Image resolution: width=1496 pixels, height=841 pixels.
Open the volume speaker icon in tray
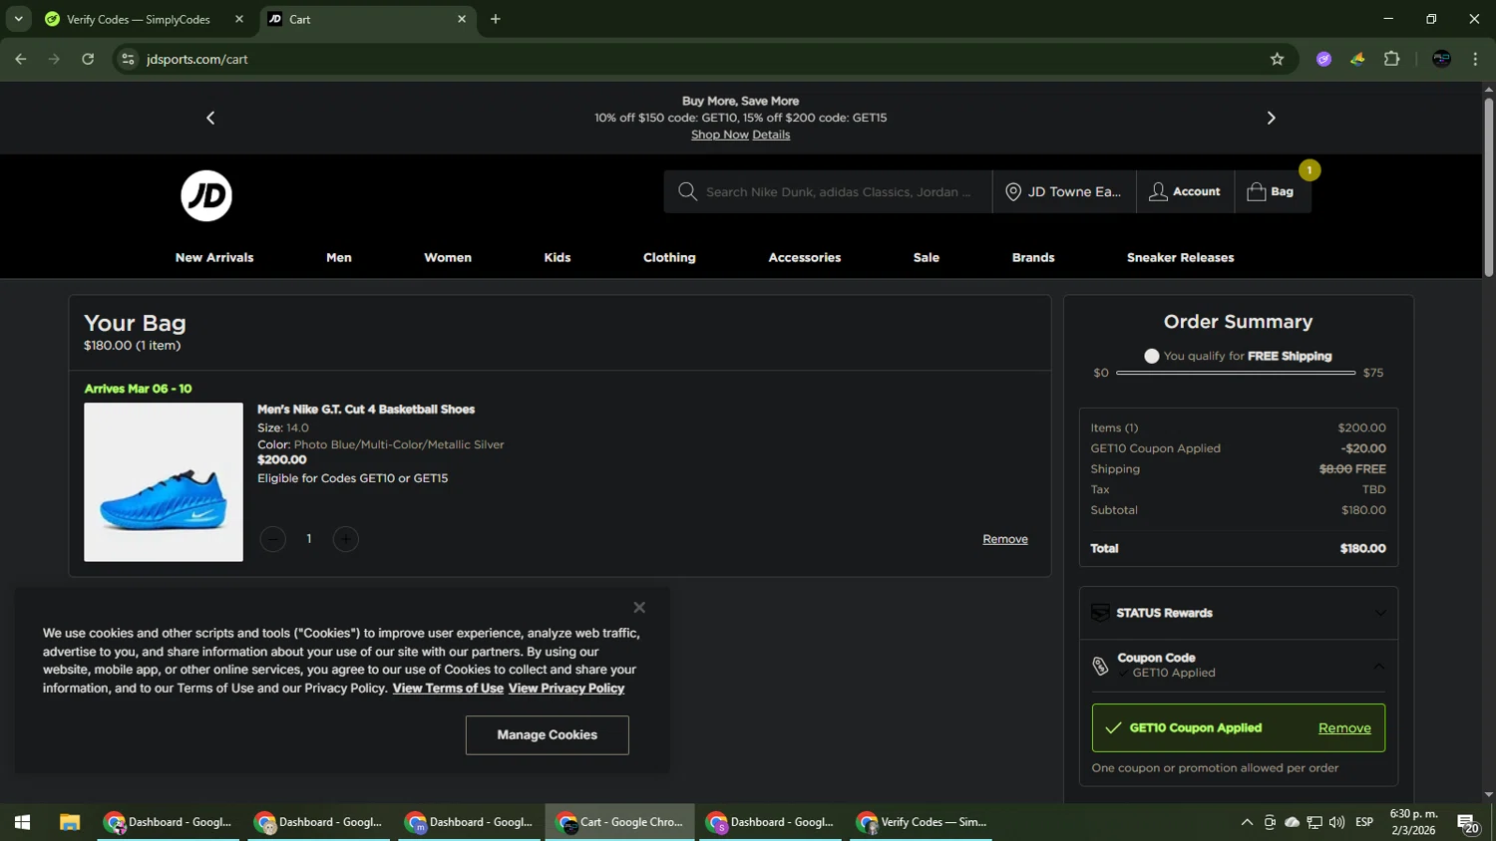1336,822
